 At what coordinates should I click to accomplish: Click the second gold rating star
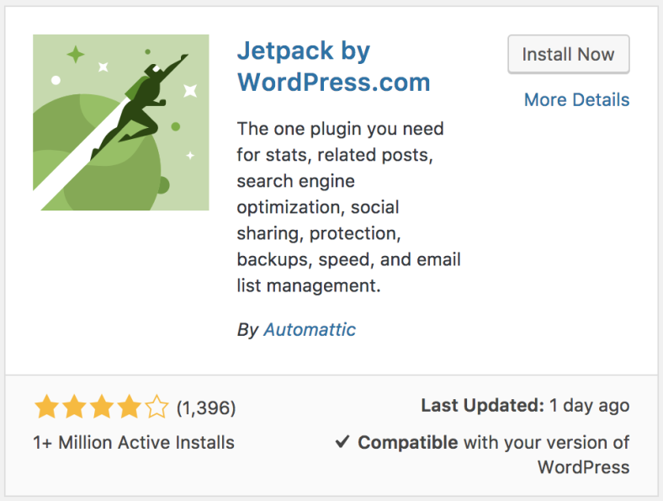74,407
